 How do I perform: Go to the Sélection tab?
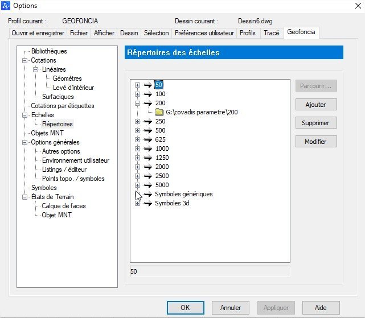pyautogui.click(x=156, y=33)
